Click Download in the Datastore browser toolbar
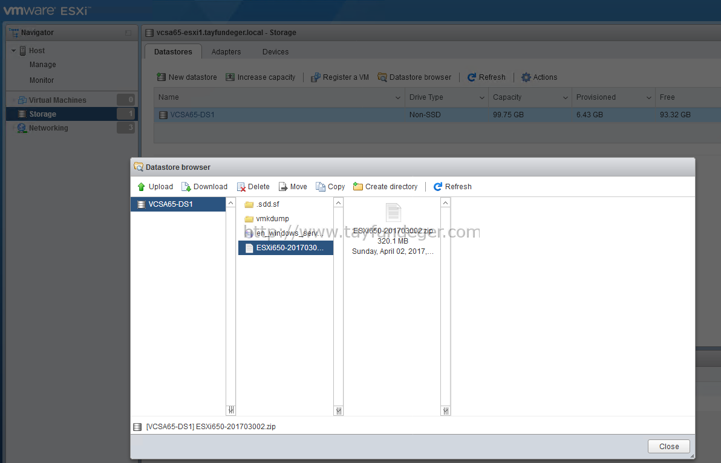 point(204,187)
